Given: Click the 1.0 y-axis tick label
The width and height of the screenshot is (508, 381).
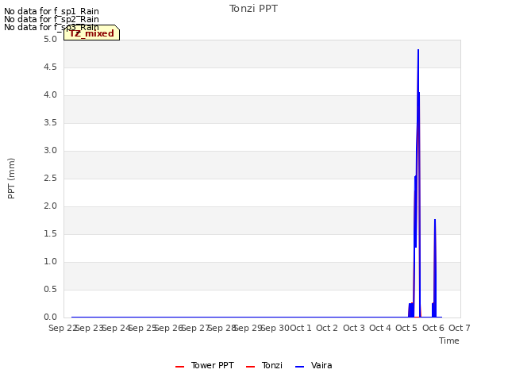Looking at the screenshot, I should (x=50, y=262).
